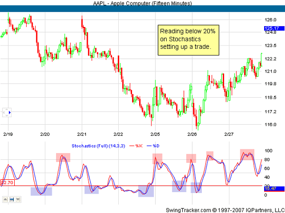Click the 60 stochastic scale label
Screen dimensions: 285x213
click(267, 168)
